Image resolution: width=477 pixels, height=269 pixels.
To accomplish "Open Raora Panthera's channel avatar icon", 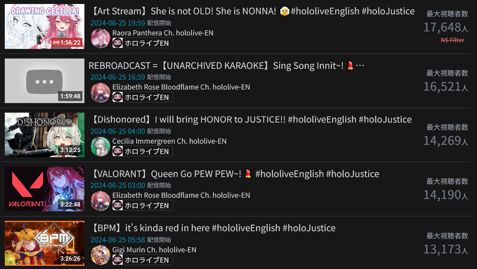I will point(100,38).
